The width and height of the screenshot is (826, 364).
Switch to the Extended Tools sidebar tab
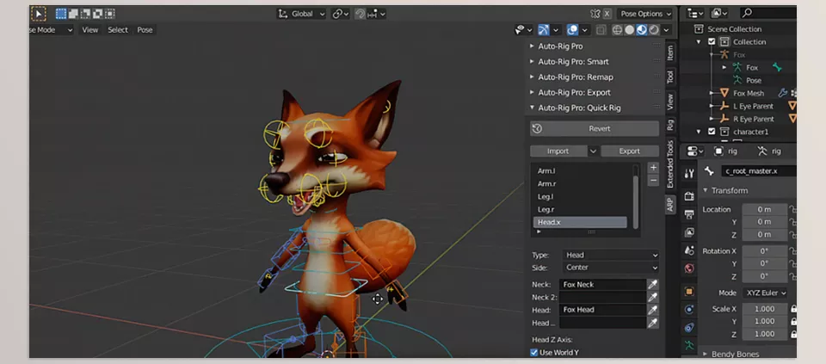pyautogui.click(x=670, y=163)
